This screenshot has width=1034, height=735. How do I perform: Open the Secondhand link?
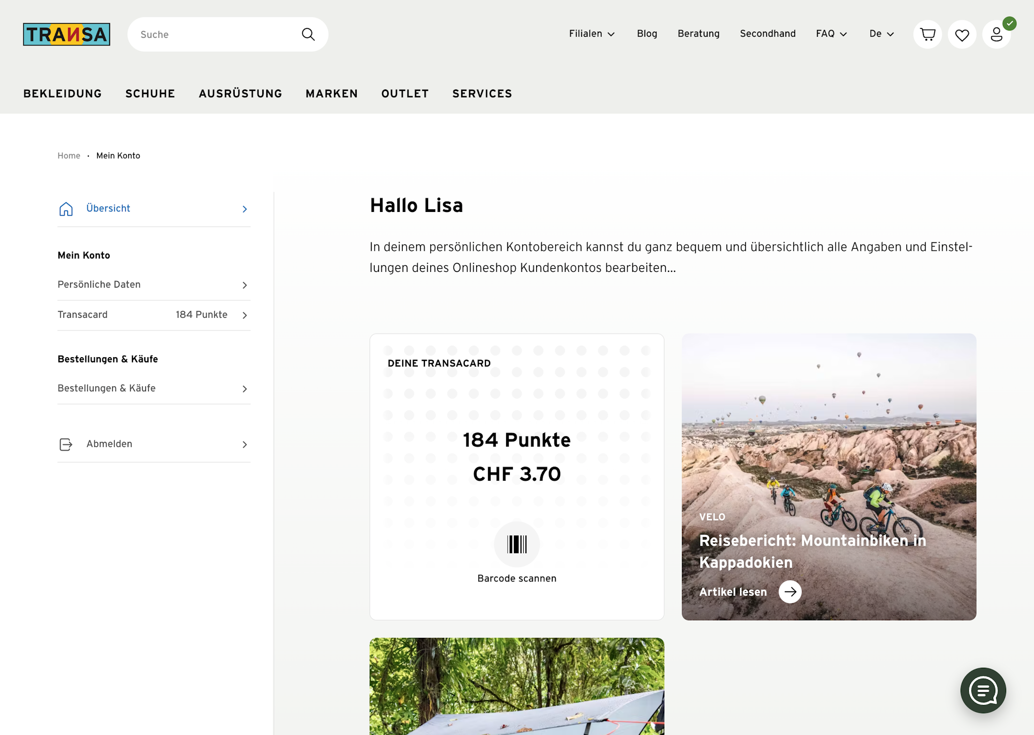tap(768, 34)
